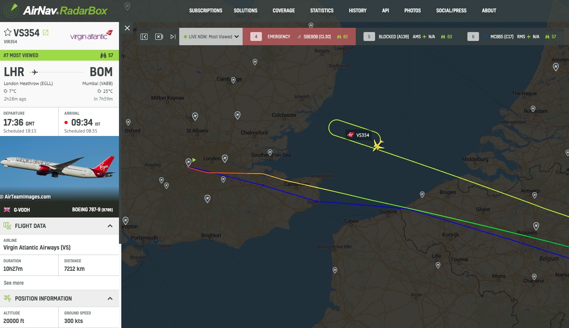Click See more link
The height and width of the screenshot is (328, 569).
click(x=14, y=283)
